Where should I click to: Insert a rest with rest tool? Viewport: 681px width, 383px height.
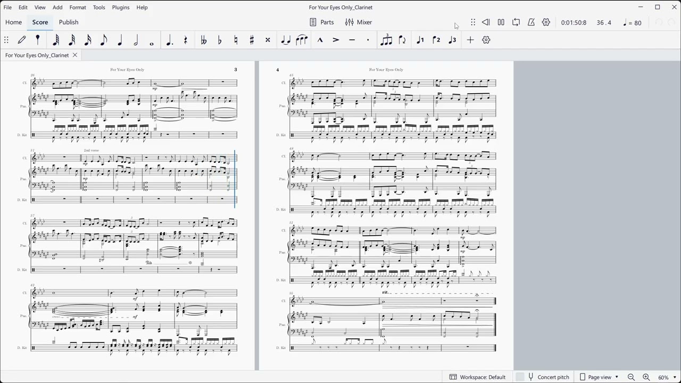click(186, 40)
